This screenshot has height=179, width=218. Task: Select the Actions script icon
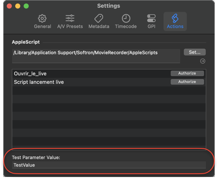point(175,18)
